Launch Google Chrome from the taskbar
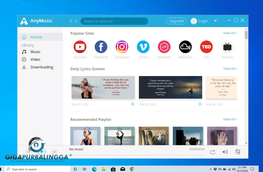 132,169
